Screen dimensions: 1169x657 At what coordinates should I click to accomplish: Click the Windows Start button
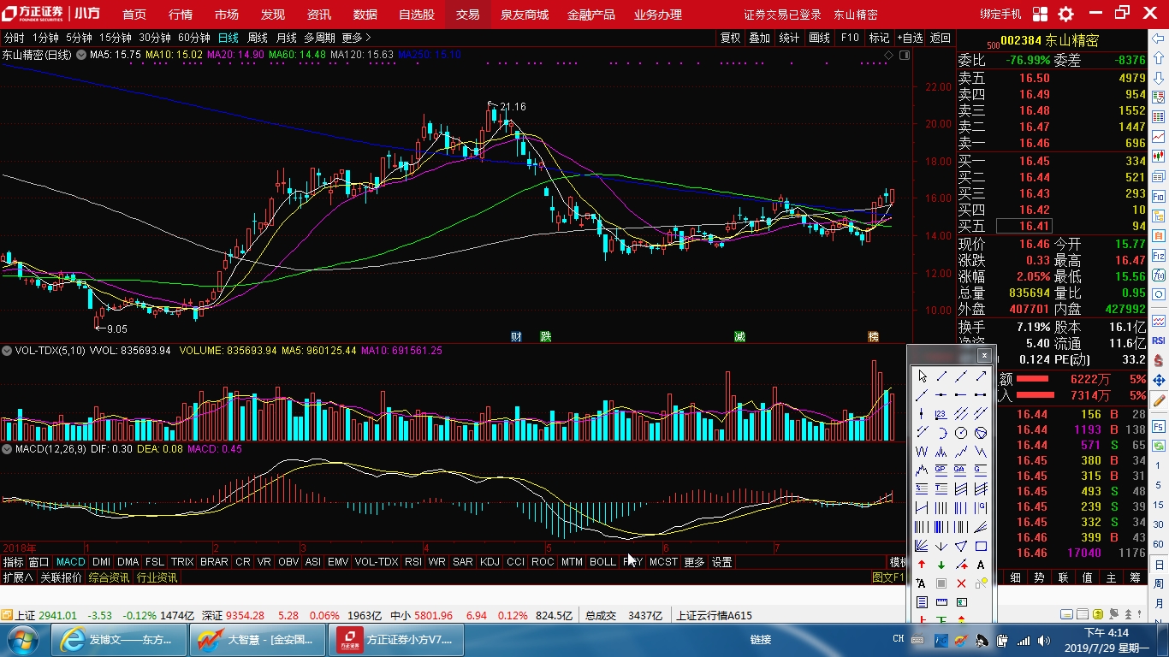pyautogui.click(x=23, y=640)
